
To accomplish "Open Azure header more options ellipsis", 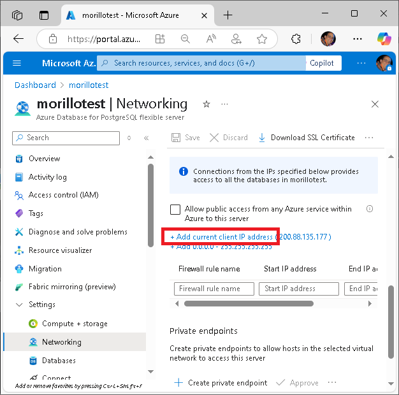I will (361, 63).
